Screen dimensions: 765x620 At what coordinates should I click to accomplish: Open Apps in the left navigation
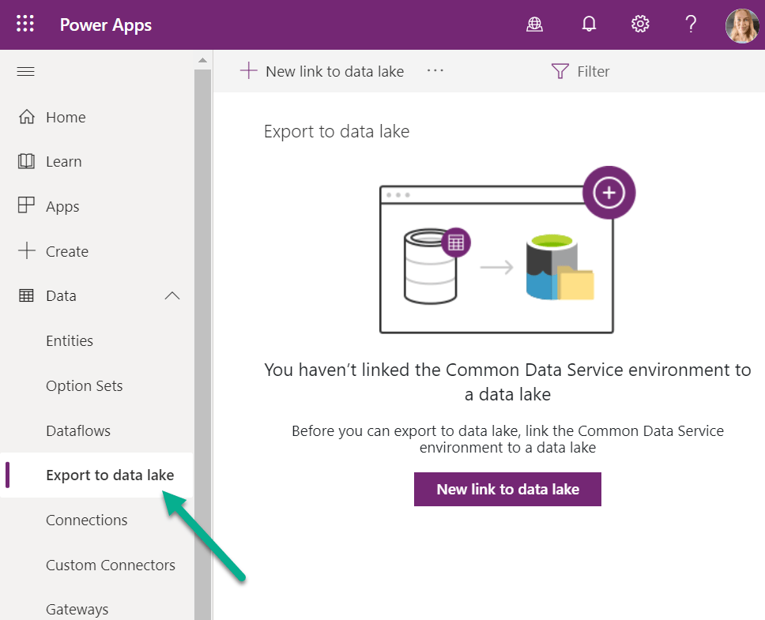62,207
